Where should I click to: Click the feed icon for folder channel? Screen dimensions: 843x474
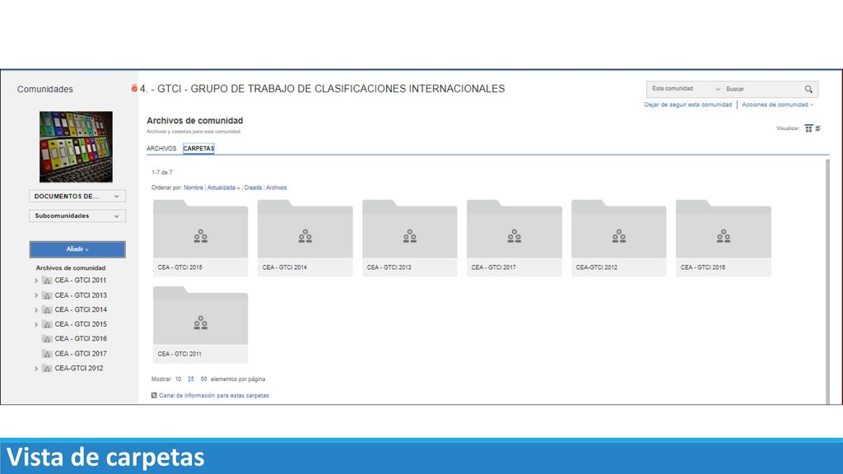(154, 396)
